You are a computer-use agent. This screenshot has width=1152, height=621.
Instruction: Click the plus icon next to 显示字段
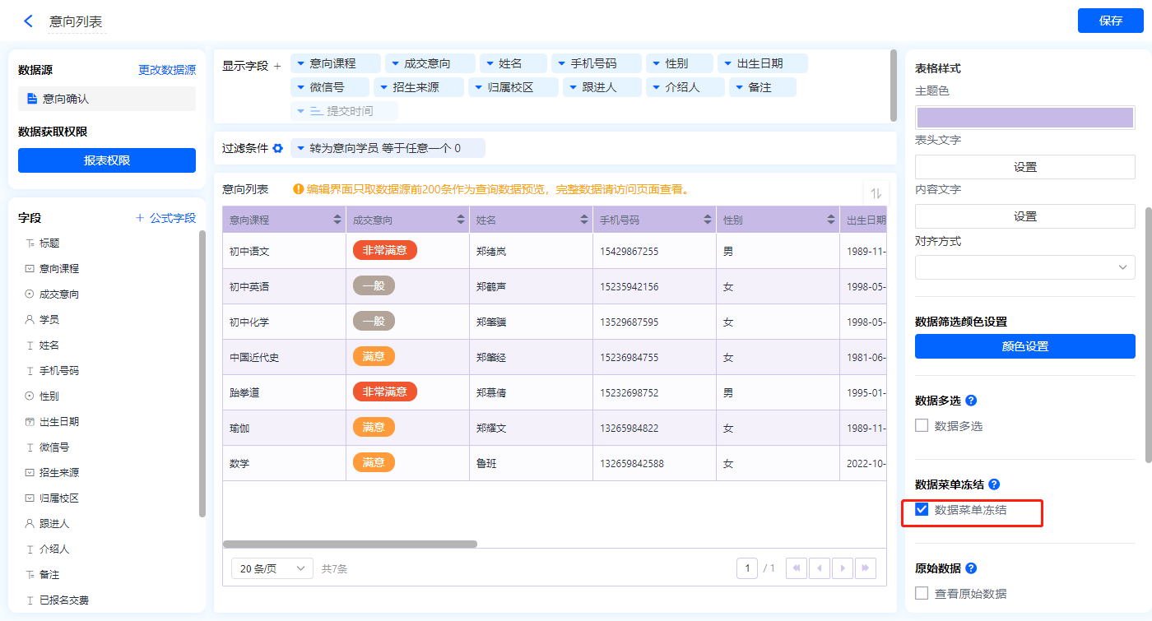tap(277, 66)
